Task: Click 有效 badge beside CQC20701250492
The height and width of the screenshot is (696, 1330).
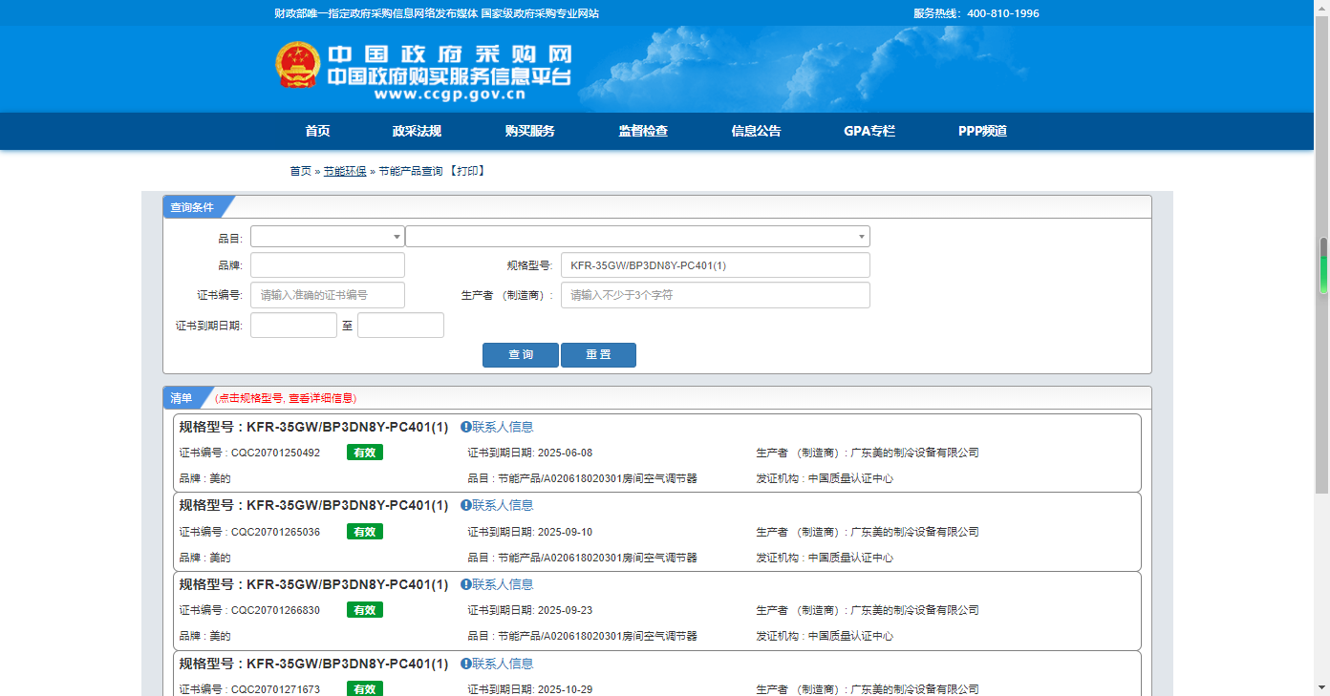Action: (365, 453)
